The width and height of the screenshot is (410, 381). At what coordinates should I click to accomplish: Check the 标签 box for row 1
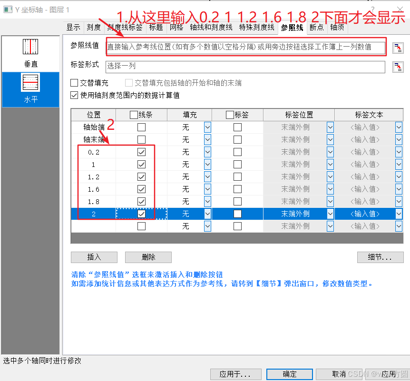pyautogui.click(x=237, y=165)
